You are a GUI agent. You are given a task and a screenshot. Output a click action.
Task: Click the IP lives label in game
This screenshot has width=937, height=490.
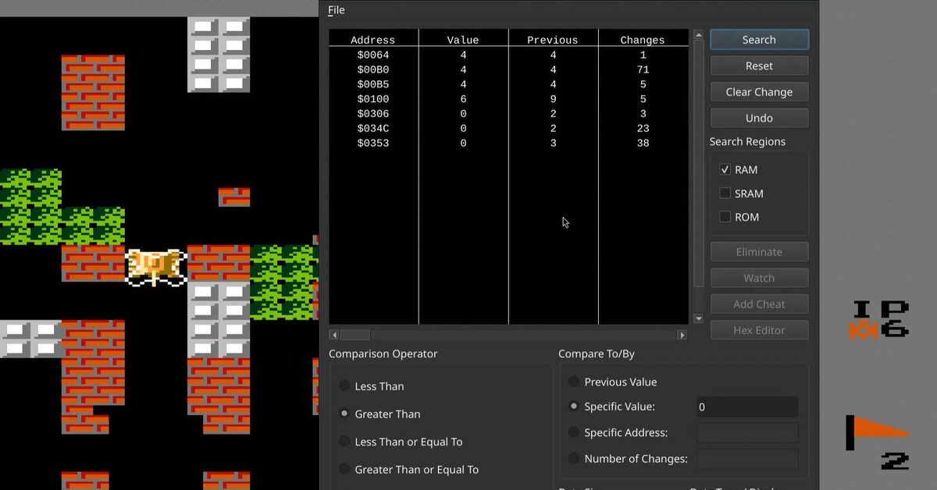[x=881, y=310]
